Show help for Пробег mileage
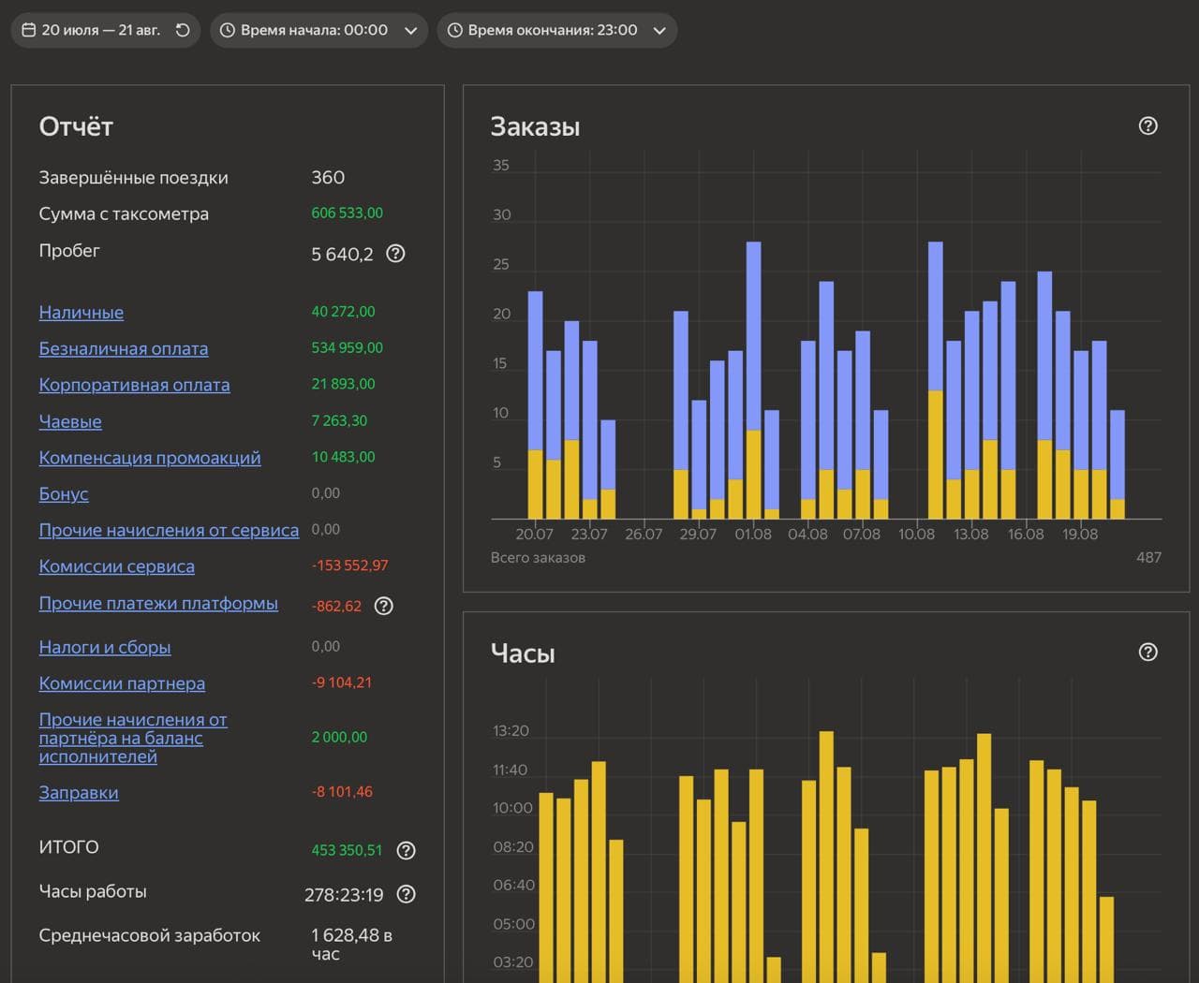Viewport: 1199px width, 983px height. coord(396,254)
